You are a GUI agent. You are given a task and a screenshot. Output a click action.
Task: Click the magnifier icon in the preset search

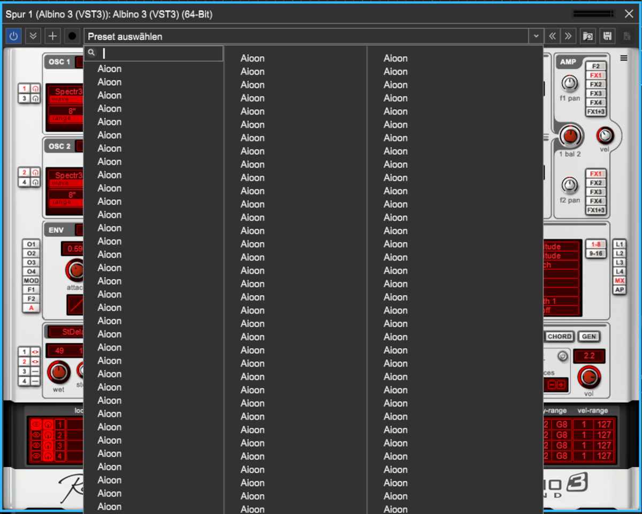[x=91, y=53]
